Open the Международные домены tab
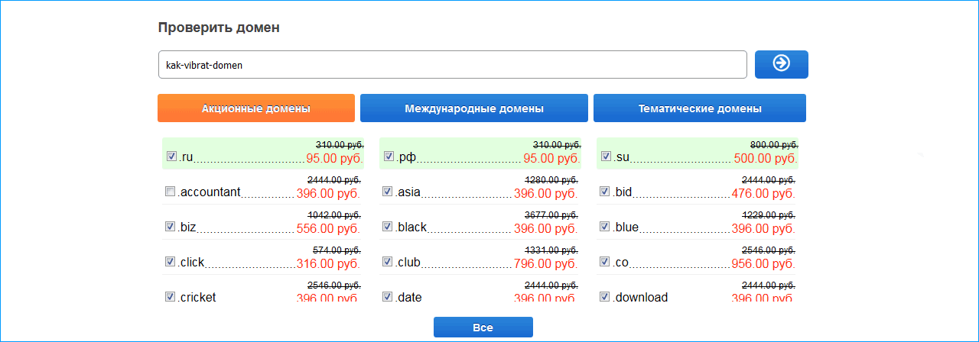Viewport: 979px width, 342px height. point(474,108)
